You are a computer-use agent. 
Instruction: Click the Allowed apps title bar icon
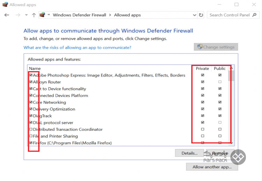click(5, 4)
